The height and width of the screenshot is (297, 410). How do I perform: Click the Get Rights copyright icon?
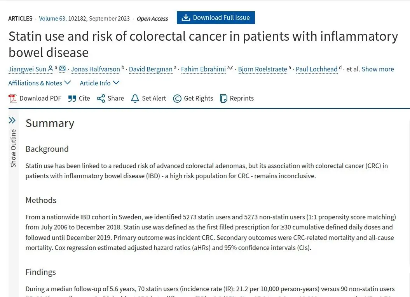(177, 99)
